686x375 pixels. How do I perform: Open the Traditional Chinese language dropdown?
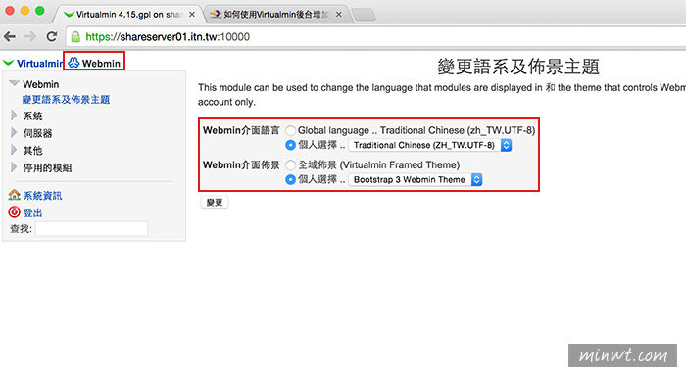pos(430,145)
